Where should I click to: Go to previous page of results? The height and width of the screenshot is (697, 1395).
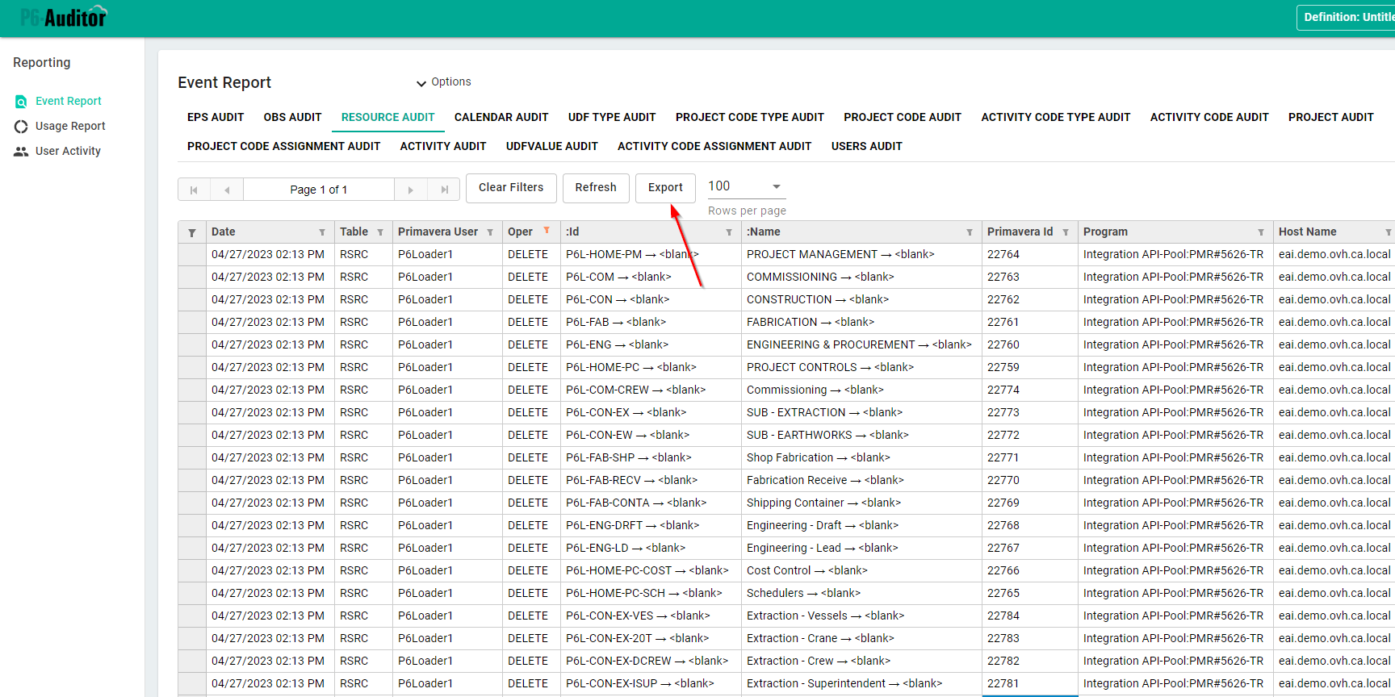pyautogui.click(x=227, y=190)
